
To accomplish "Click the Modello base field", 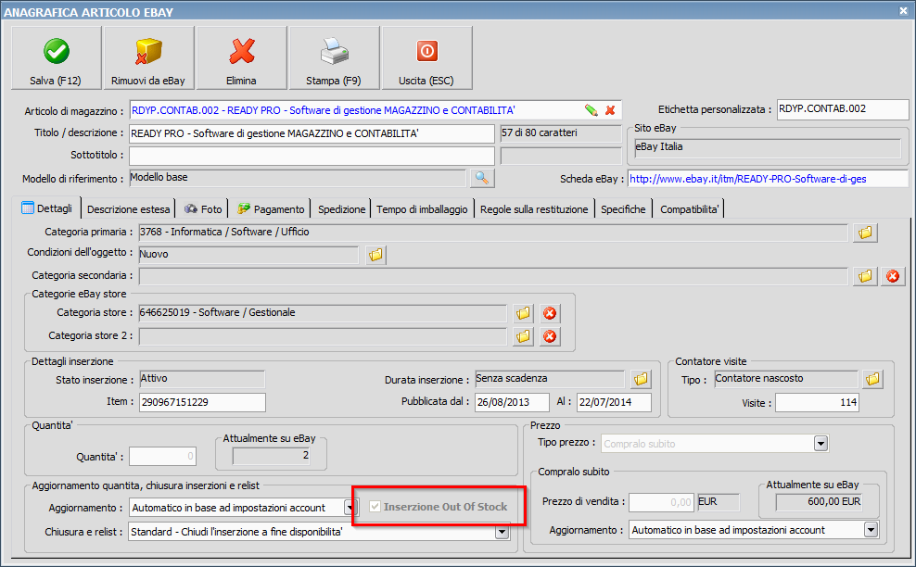I will tap(298, 178).
